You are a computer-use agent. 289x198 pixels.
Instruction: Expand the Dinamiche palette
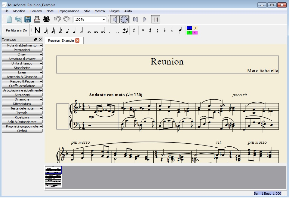22,99
